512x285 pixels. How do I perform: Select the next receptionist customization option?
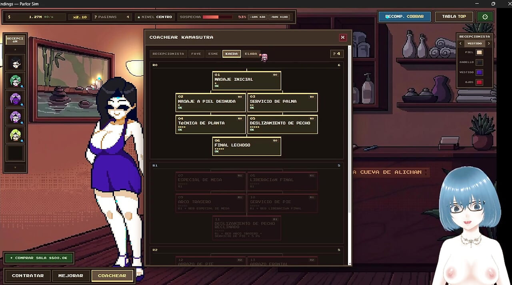tap(488, 43)
